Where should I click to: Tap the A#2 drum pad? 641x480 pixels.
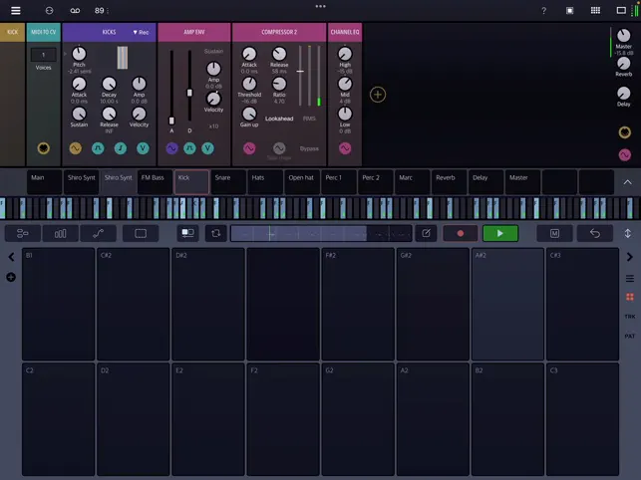click(507, 304)
